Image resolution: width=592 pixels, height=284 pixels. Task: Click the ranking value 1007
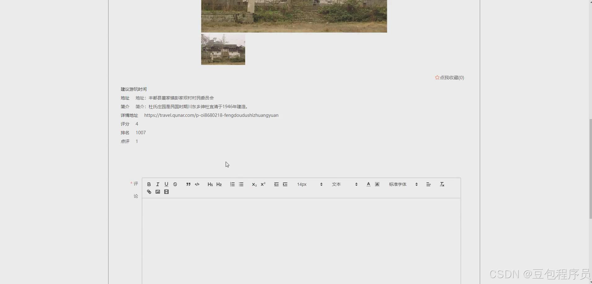pos(140,133)
